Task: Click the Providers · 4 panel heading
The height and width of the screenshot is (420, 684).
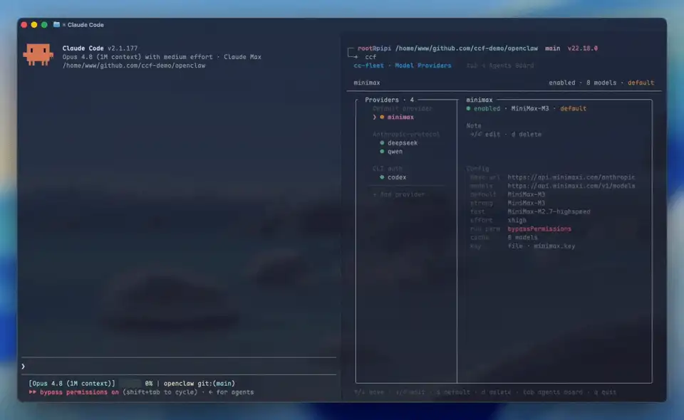Action: (389, 100)
